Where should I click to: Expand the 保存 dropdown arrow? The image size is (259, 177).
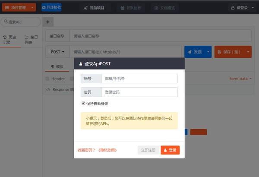[x=248, y=52]
